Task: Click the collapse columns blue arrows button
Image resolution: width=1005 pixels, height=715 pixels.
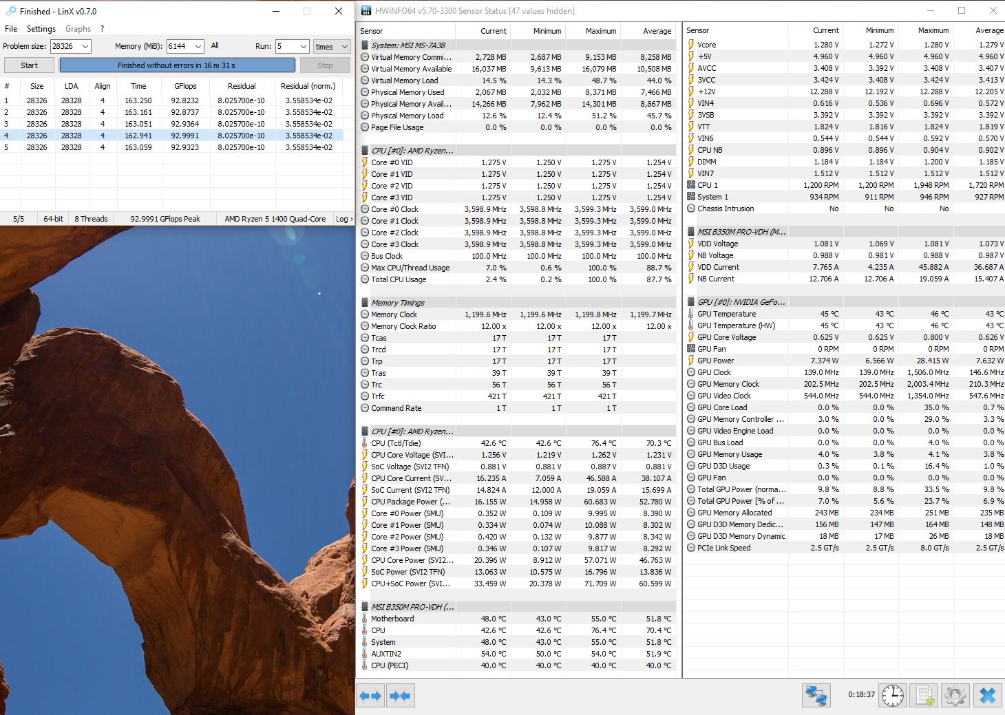Action: pyautogui.click(x=400, y=696)
